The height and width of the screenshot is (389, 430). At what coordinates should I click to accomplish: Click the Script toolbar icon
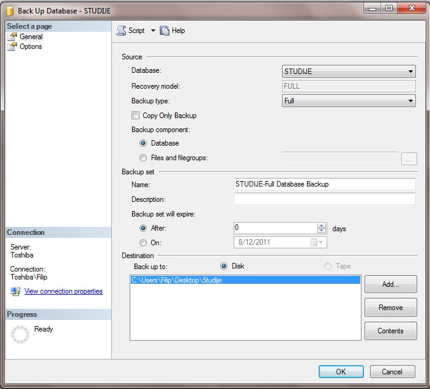(121, 31)
